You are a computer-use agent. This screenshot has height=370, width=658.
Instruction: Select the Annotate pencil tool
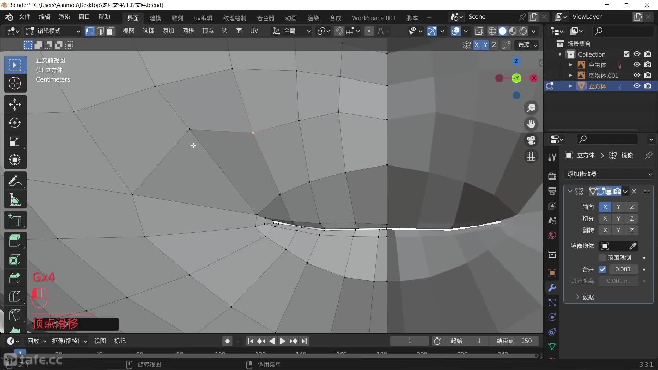tap(15, 181)
